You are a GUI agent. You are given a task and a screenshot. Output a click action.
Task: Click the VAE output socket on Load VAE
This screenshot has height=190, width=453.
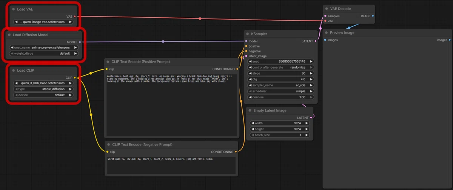pos(75,17)
